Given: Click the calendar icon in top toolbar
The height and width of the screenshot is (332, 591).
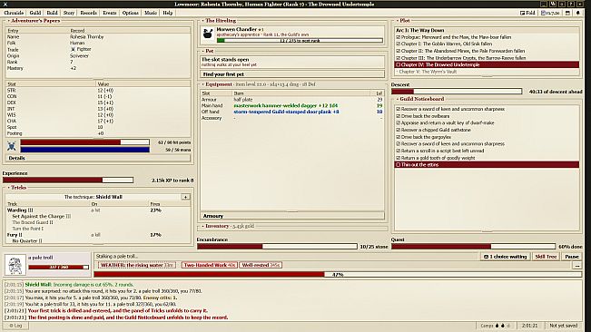Looking at the screenshot, I should [x=567, y=13].
